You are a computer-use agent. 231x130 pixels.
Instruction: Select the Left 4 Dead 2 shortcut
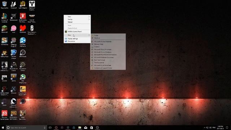click(23, 5)
